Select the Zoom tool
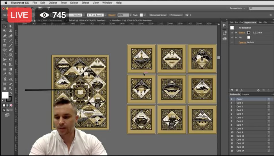Image resolution: width=274 pixels, height=156 pixels. [x=10, y=89]
